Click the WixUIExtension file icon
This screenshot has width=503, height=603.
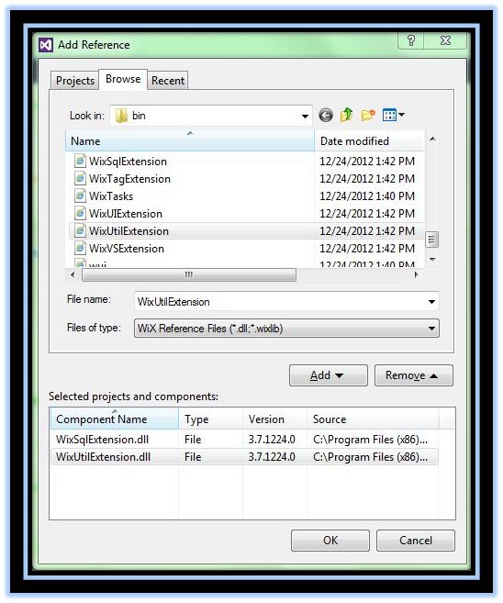click(x=80, y=213)
